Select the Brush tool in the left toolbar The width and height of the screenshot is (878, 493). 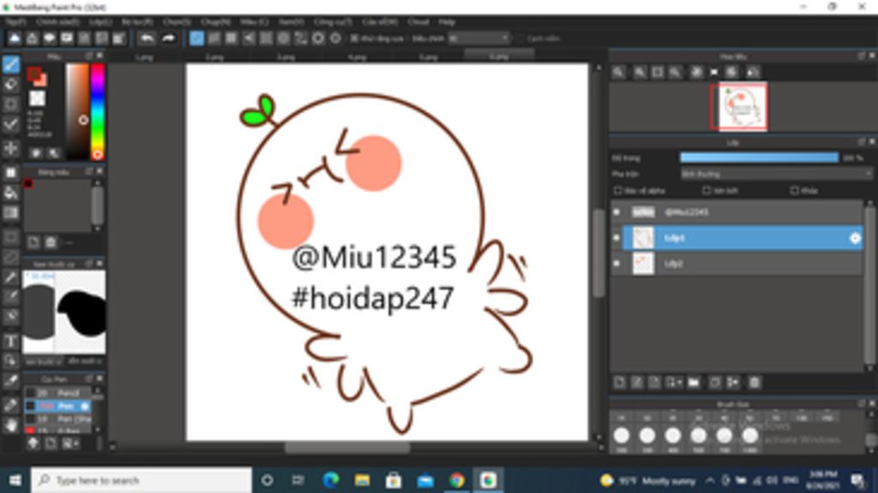point(10,64)
